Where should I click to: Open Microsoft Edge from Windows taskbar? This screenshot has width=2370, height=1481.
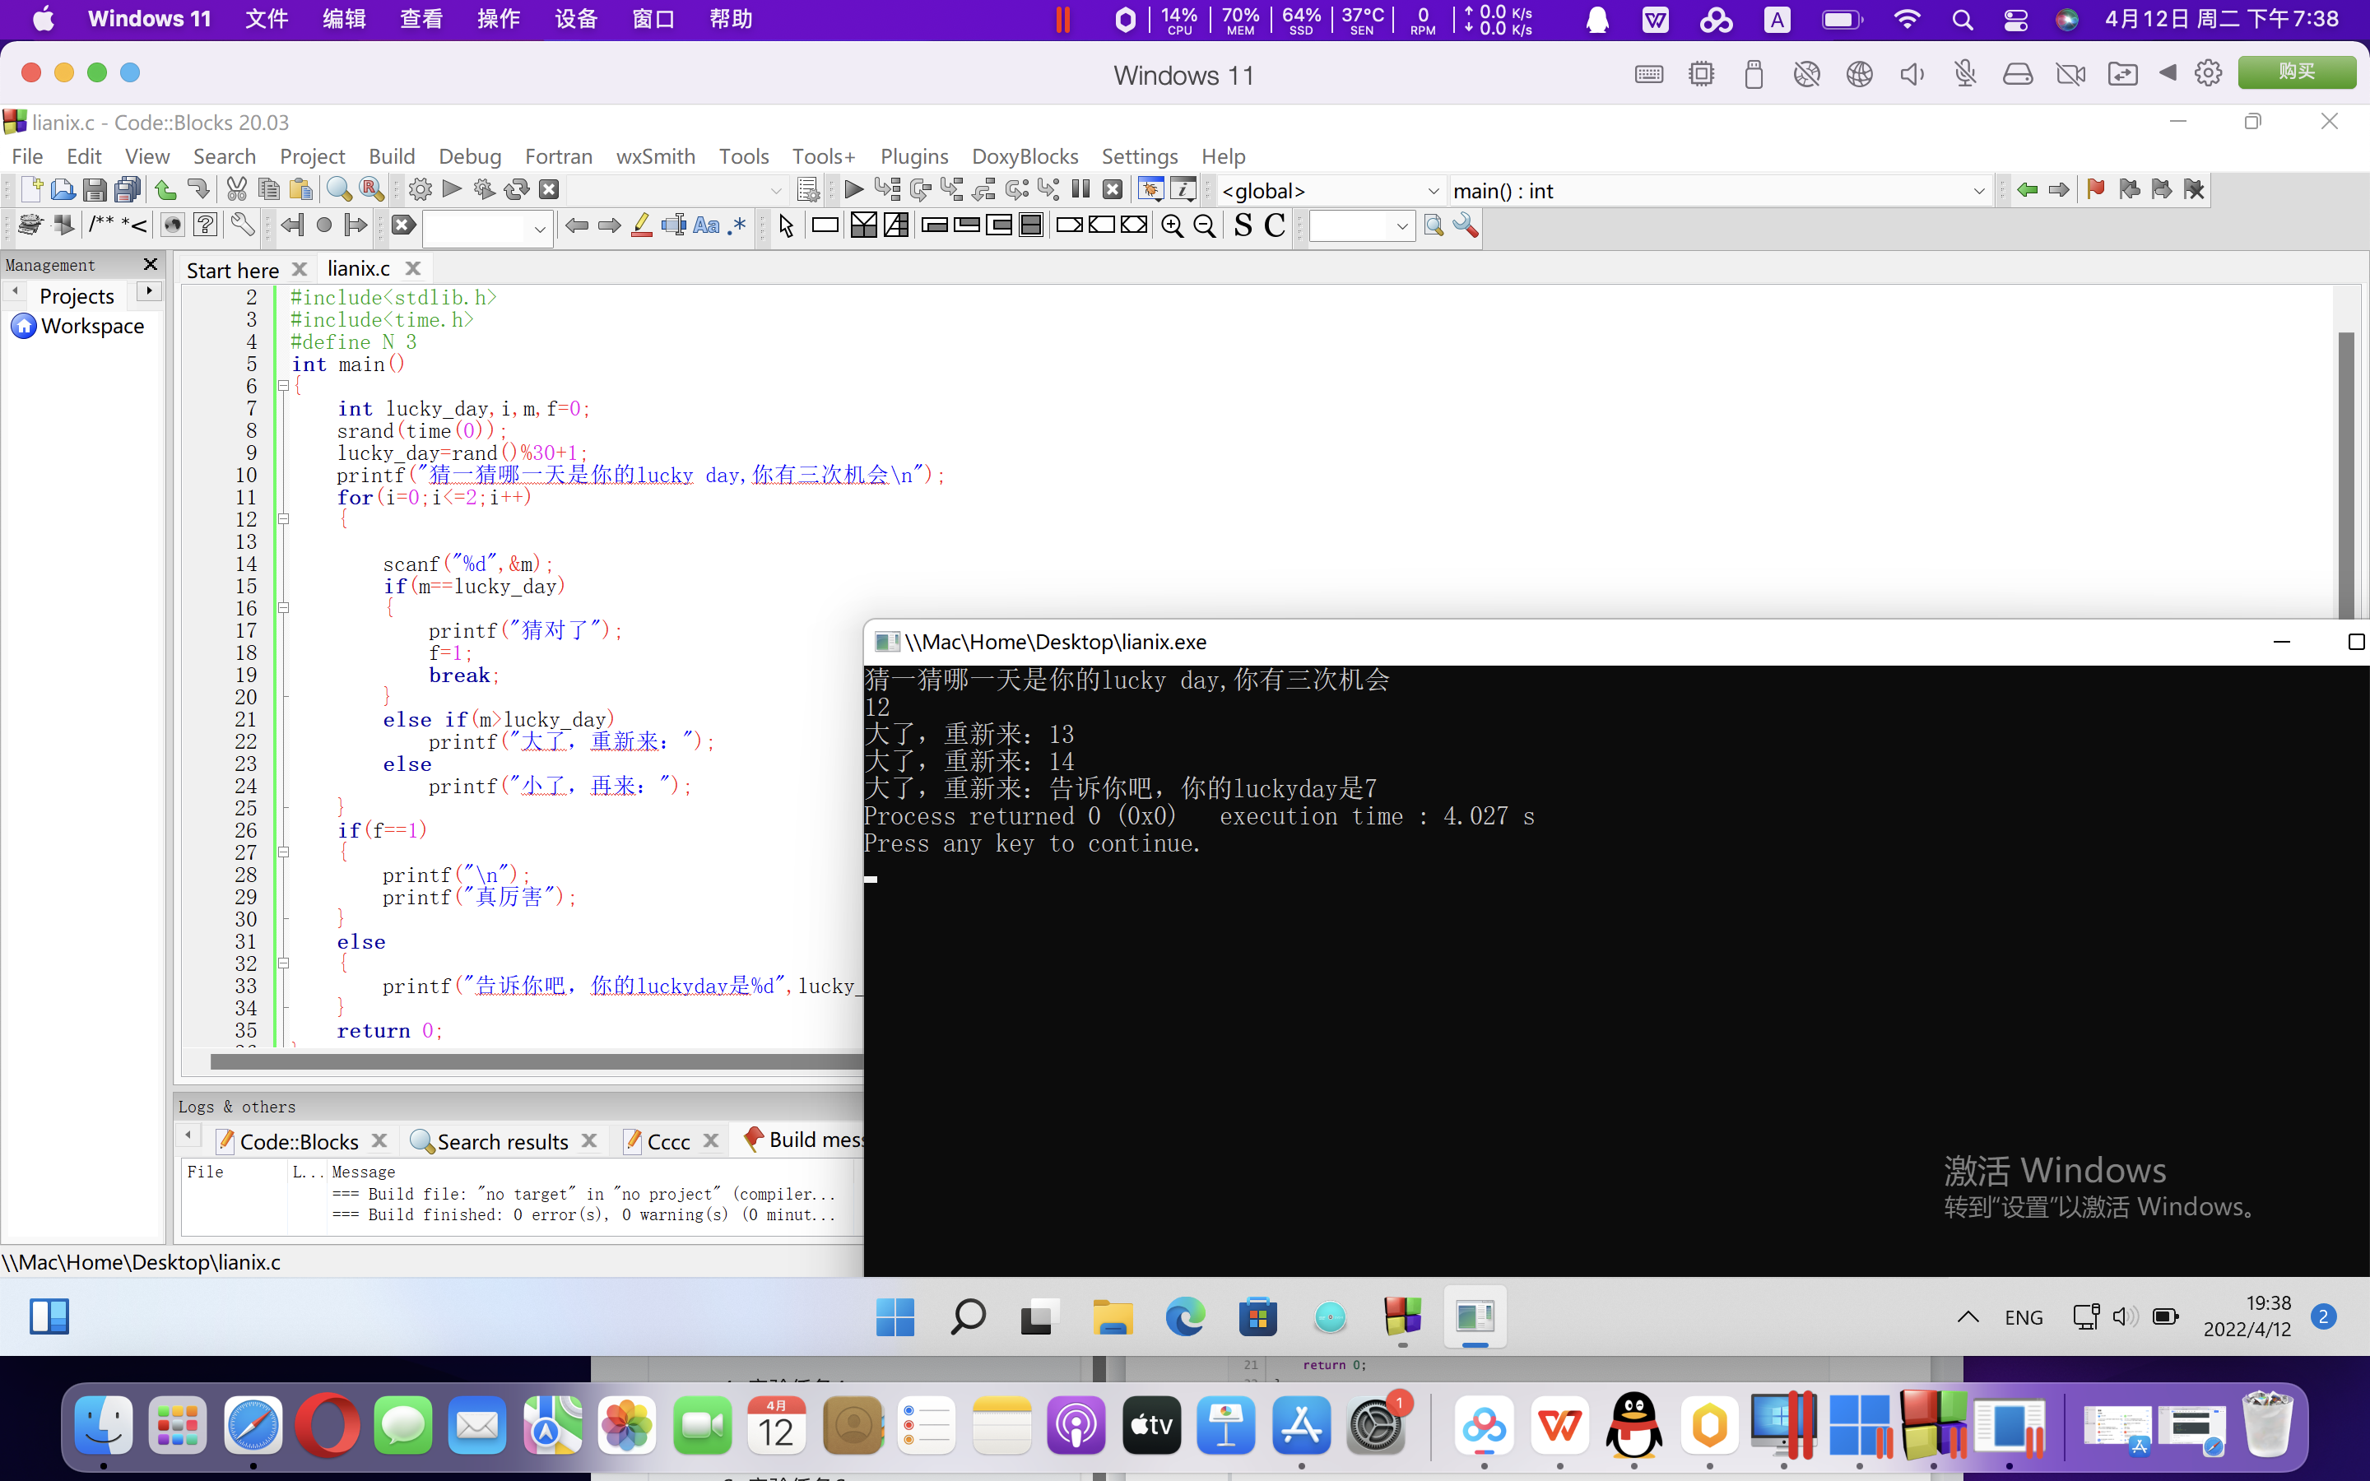[x=1185, y=1317]
